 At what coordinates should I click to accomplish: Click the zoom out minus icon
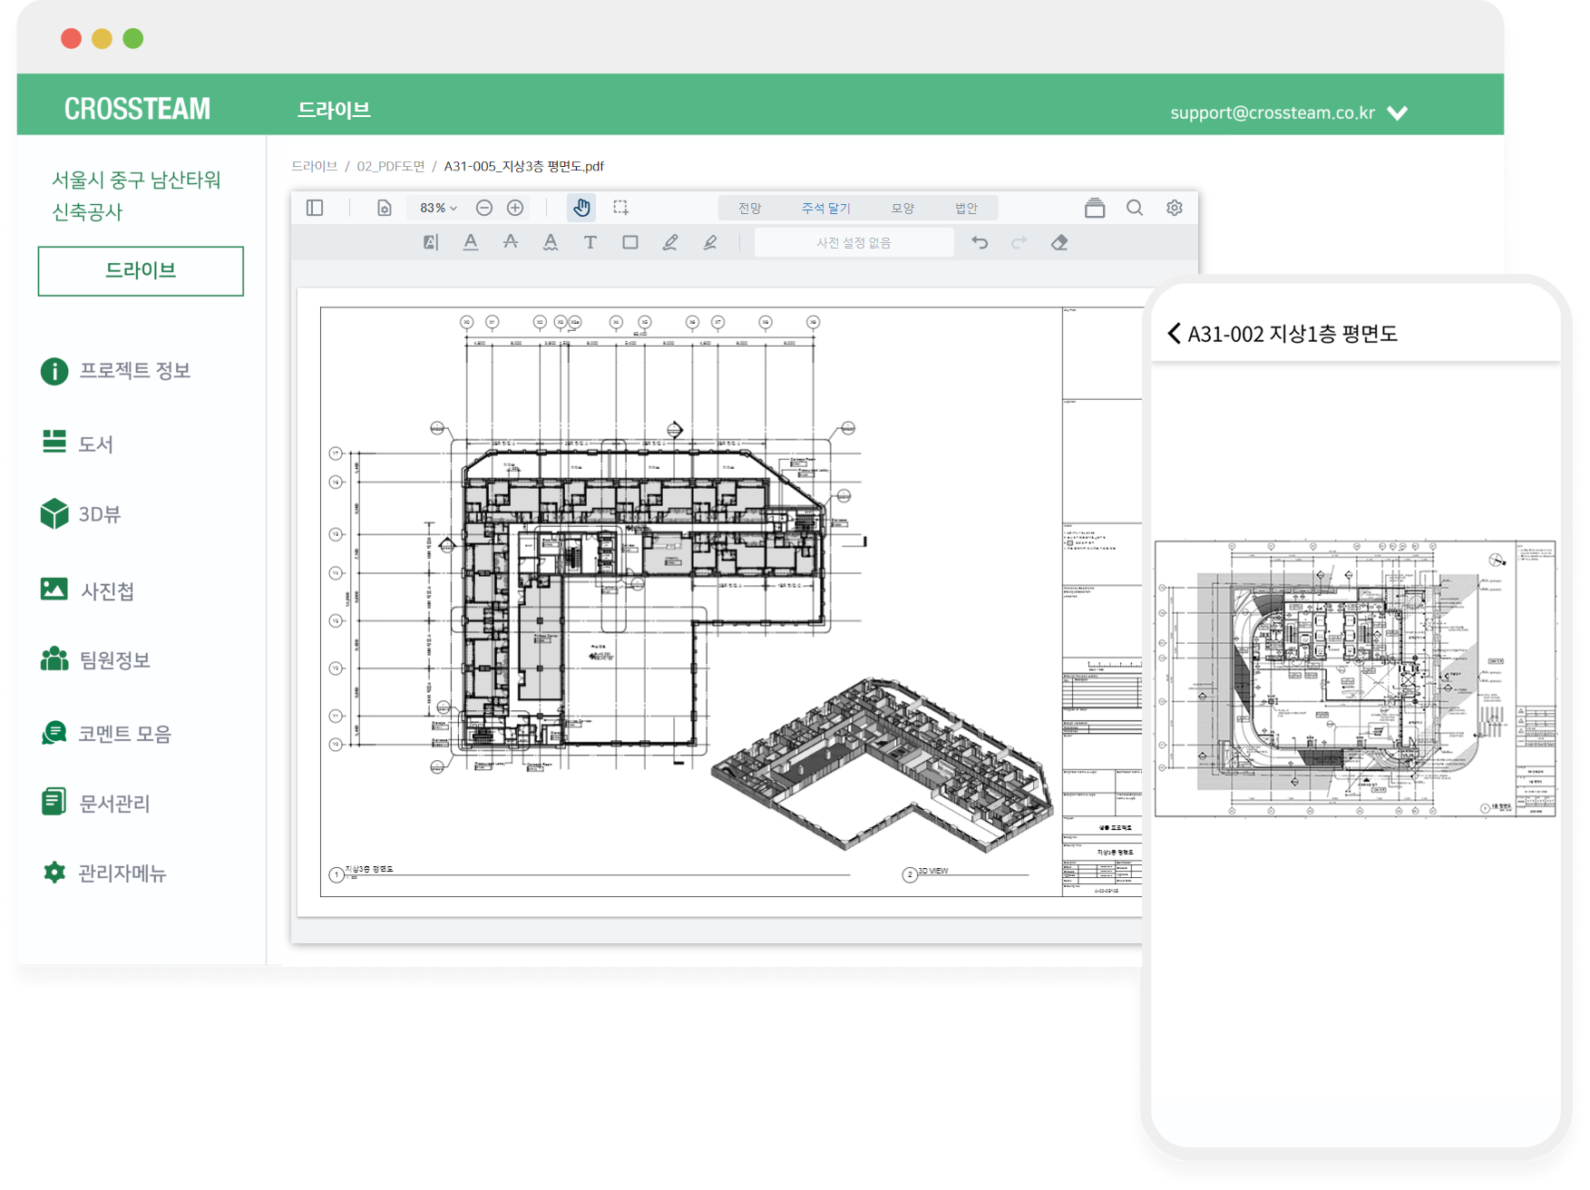pyautogui.click(x=484, y=208)
